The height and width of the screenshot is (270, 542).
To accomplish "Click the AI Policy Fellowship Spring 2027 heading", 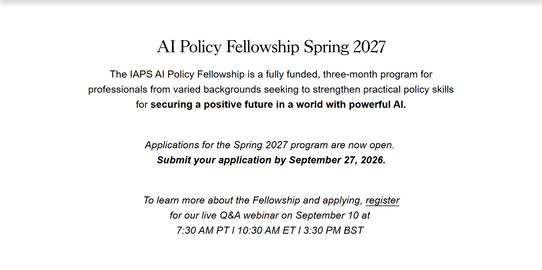I will coord(271,47).
